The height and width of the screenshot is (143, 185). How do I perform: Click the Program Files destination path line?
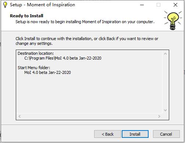click(63, 58)
